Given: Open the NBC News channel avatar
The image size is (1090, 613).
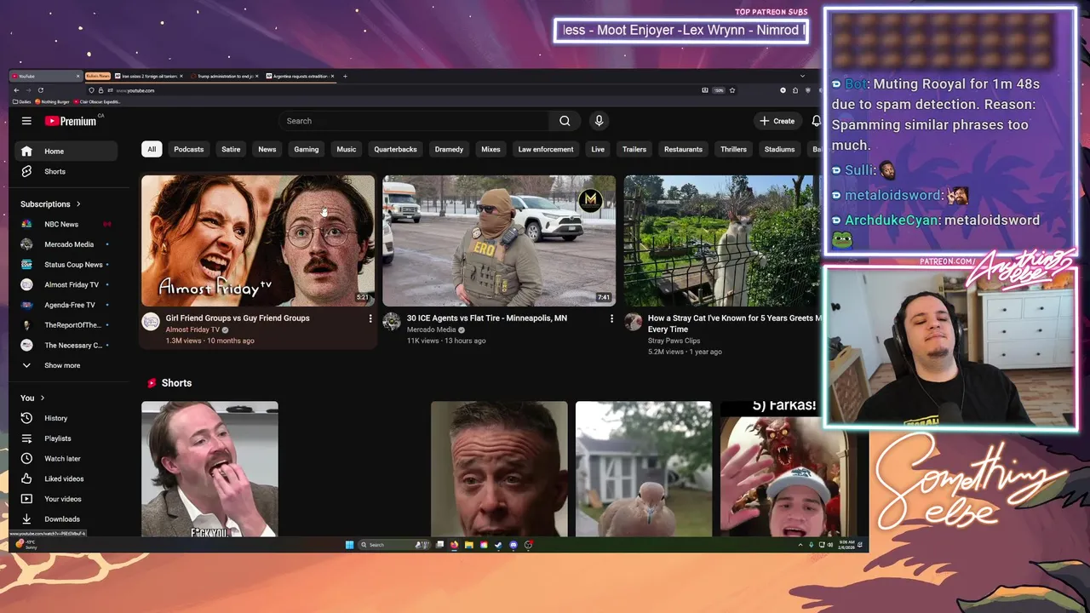Looking at the screenshot, I should pyautogui.click(x=26, y=224).
